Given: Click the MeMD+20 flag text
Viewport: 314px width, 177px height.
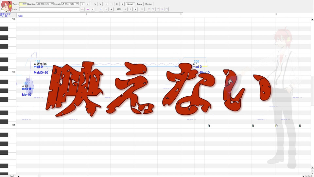Looking at the screenshot, I should [41, 73].
